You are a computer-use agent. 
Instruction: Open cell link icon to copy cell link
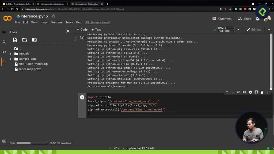coord(239,92)
